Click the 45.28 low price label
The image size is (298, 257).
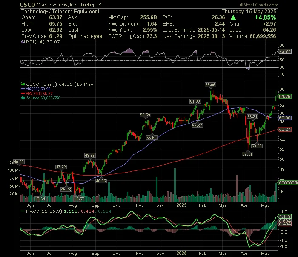tap(66, 189)
